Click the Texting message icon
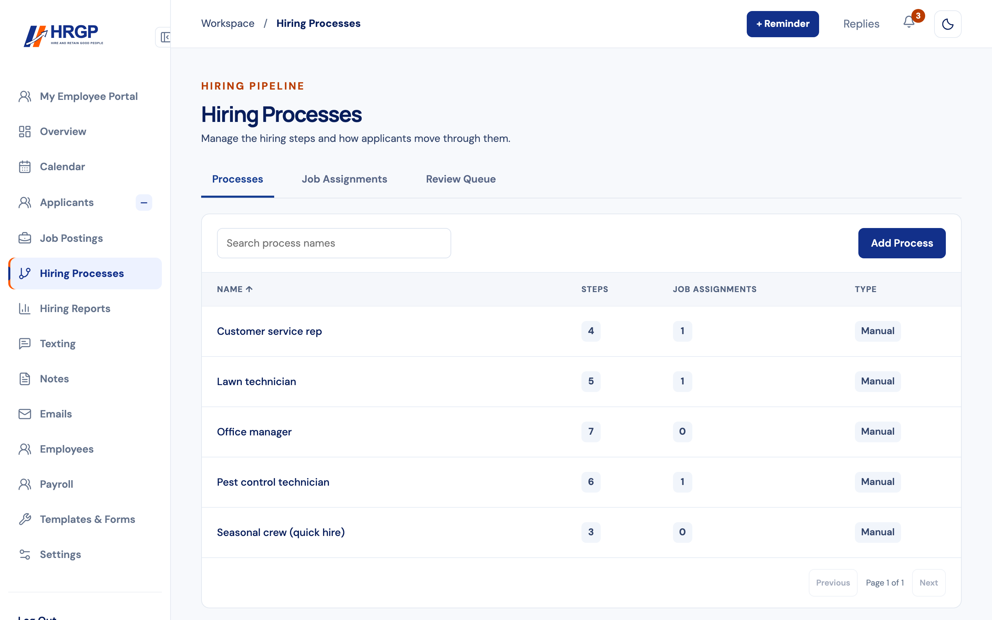The height and width of the screenshot is (620, 992). tap(24, 344)
